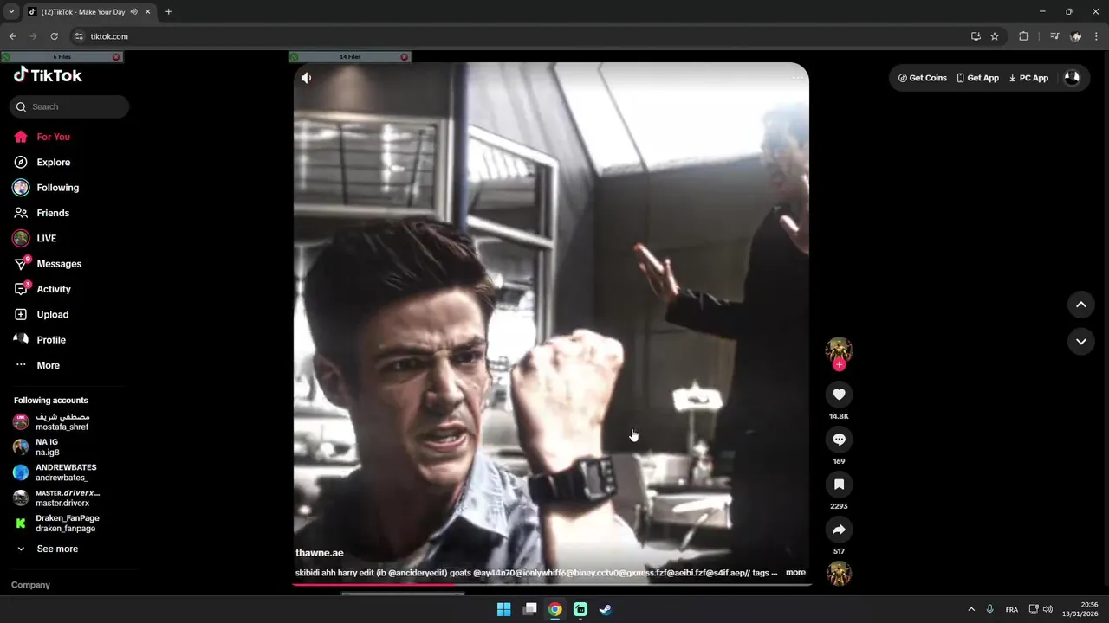Open the thawne.ae creator username

pyautogui.click(x=320, y=553)
